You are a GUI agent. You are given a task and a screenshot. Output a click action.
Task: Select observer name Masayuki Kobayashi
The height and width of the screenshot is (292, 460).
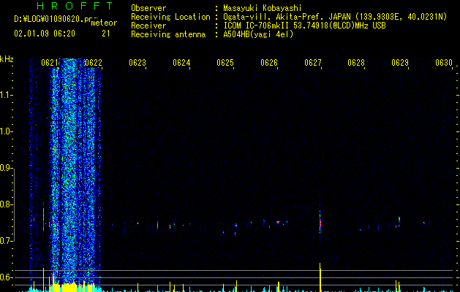tap(263, 8)
